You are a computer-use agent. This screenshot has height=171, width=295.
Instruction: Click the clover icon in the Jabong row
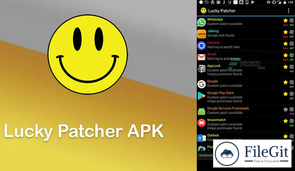pos(291,32)
